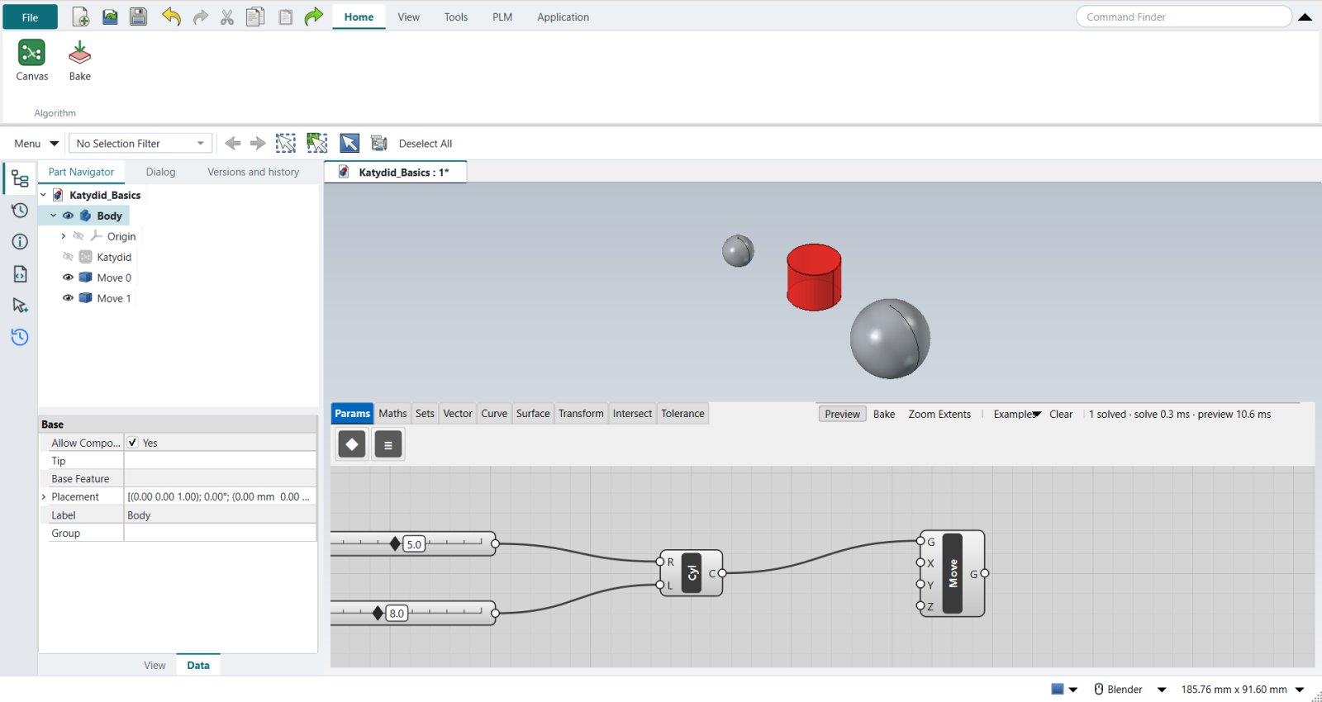The width and height of the screenshot is (1322, 702).
Task: Click the slider handle showing 5.0
Action: 395,543
